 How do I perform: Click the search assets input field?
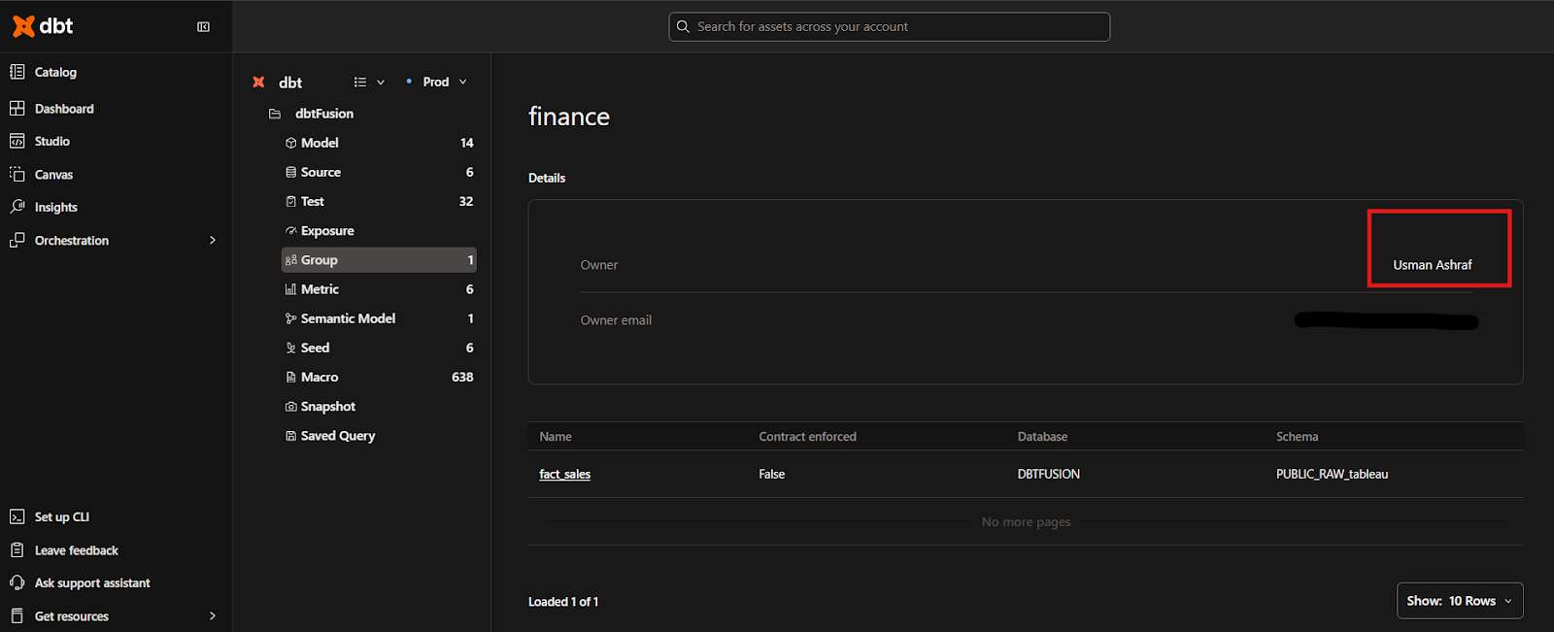point(889,27)
